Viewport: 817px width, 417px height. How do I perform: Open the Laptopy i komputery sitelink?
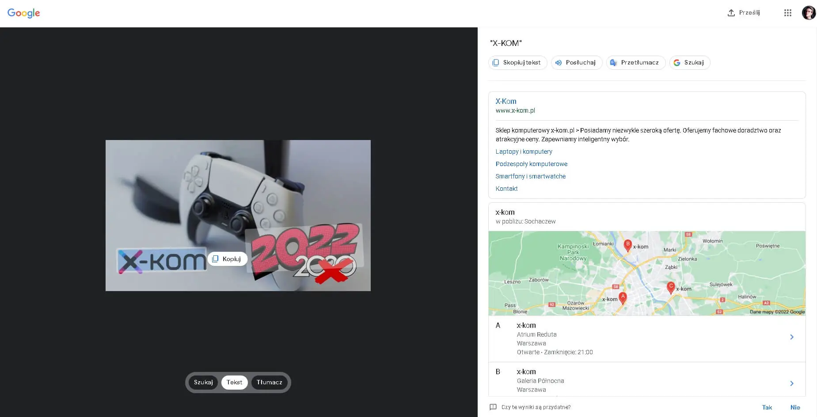tap(524, 151)
